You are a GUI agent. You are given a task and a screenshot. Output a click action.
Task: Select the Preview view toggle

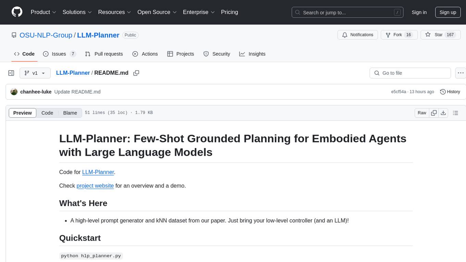(x=23, y=113)
